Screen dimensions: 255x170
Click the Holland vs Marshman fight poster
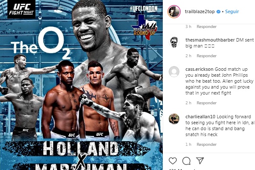pos(81,85)
